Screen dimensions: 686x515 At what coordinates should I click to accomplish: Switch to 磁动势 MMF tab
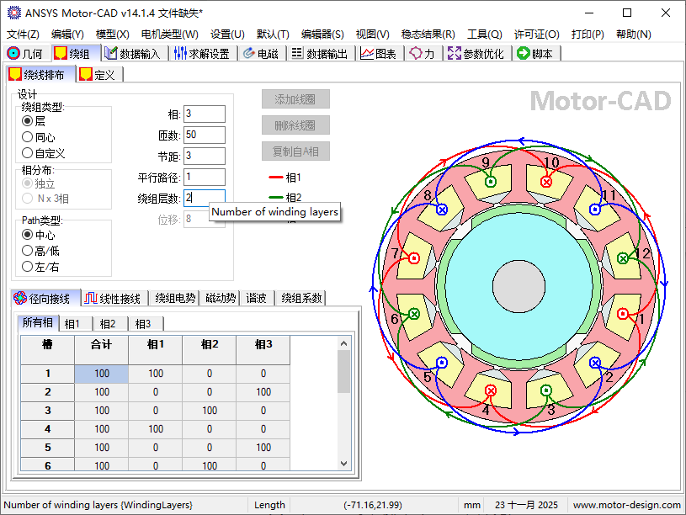pos(221,299)
